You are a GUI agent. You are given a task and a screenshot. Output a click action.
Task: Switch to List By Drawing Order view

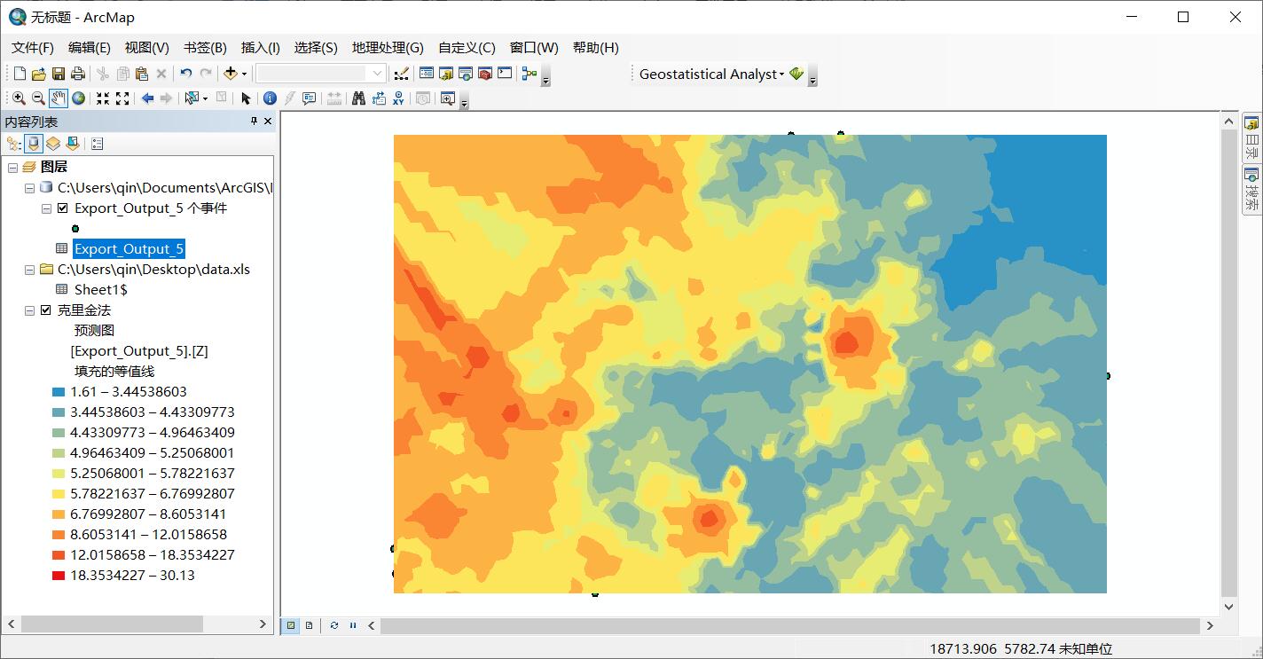14,144
